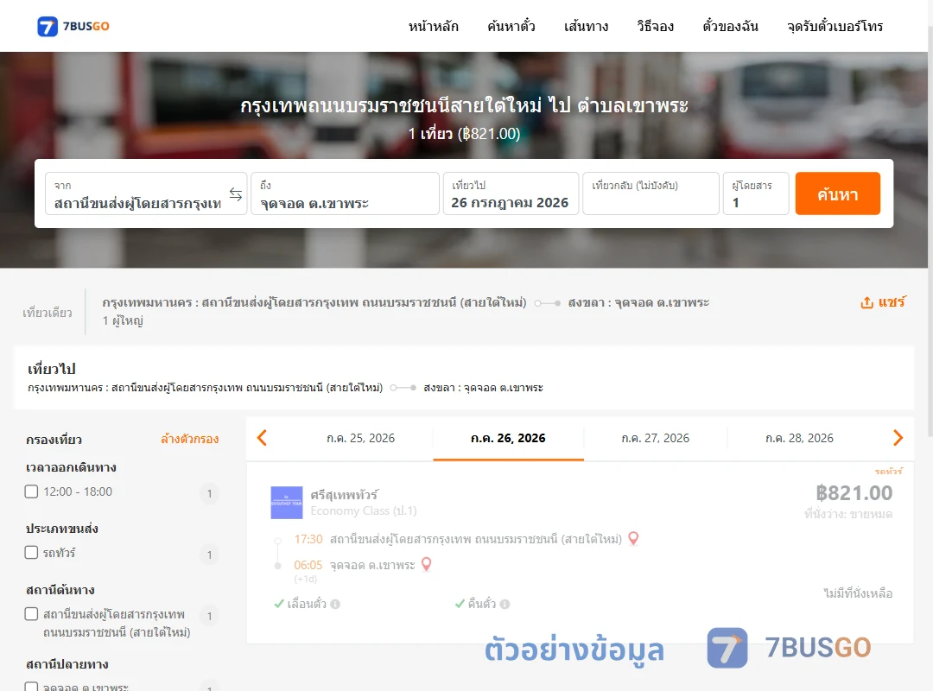Open the วิธีจอง menu item
The image size is (933, 691).
655,26
